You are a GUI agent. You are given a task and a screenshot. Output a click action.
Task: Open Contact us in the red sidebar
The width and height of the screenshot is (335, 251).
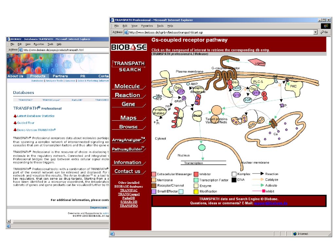[129, 171]
